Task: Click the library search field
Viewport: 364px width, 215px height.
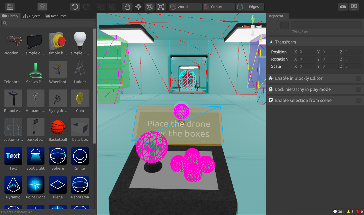Action: tap(49, 23)
